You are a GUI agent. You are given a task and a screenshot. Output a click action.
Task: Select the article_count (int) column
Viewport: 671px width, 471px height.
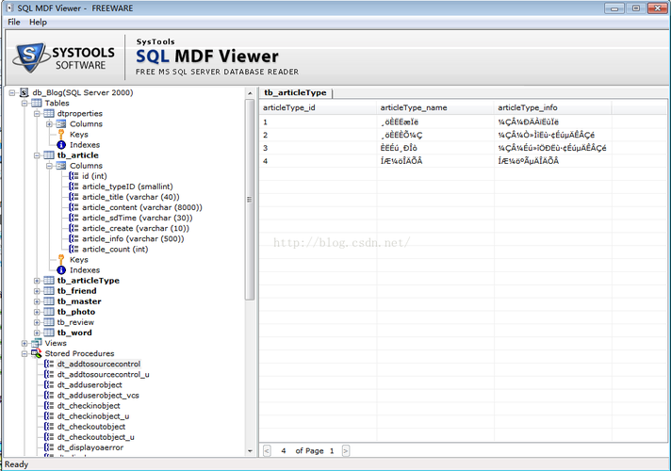click(x=115, y=249)
